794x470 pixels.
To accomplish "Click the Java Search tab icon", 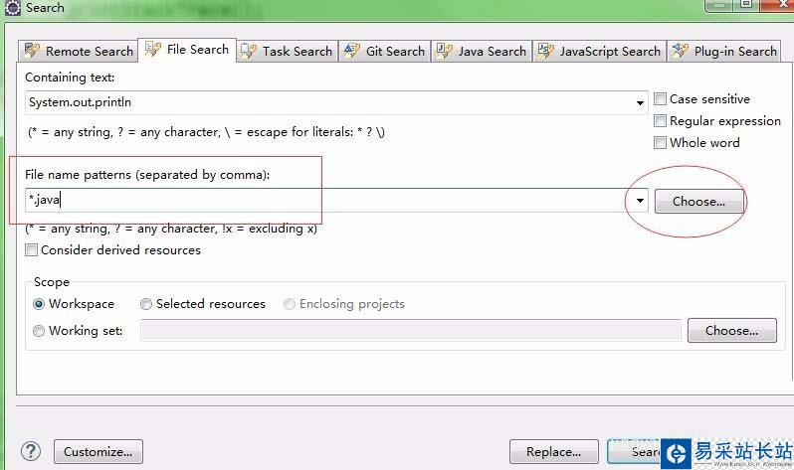I will coord(445,51).
